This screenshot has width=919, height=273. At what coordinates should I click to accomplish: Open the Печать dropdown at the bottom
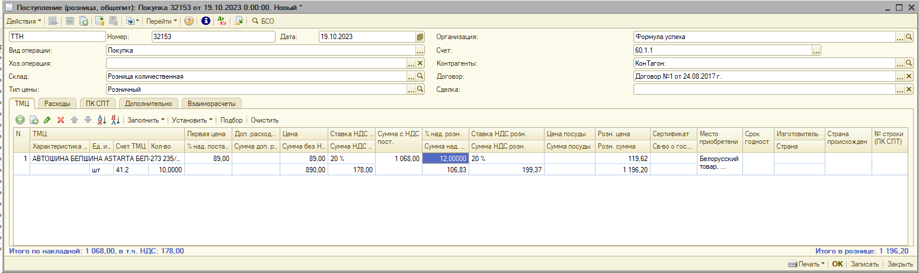807,264
